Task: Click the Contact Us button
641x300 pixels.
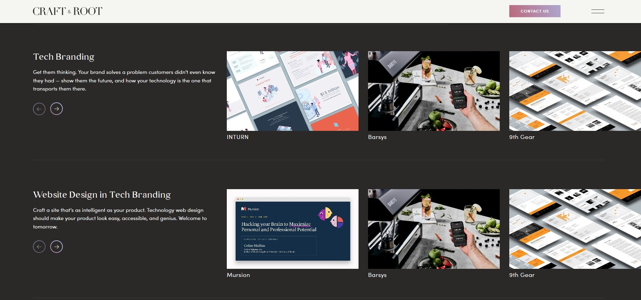Action: pyautogui.click(x=535, y=11)
